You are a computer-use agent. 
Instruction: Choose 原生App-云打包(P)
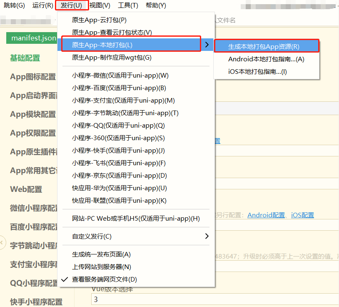(99, 20)
